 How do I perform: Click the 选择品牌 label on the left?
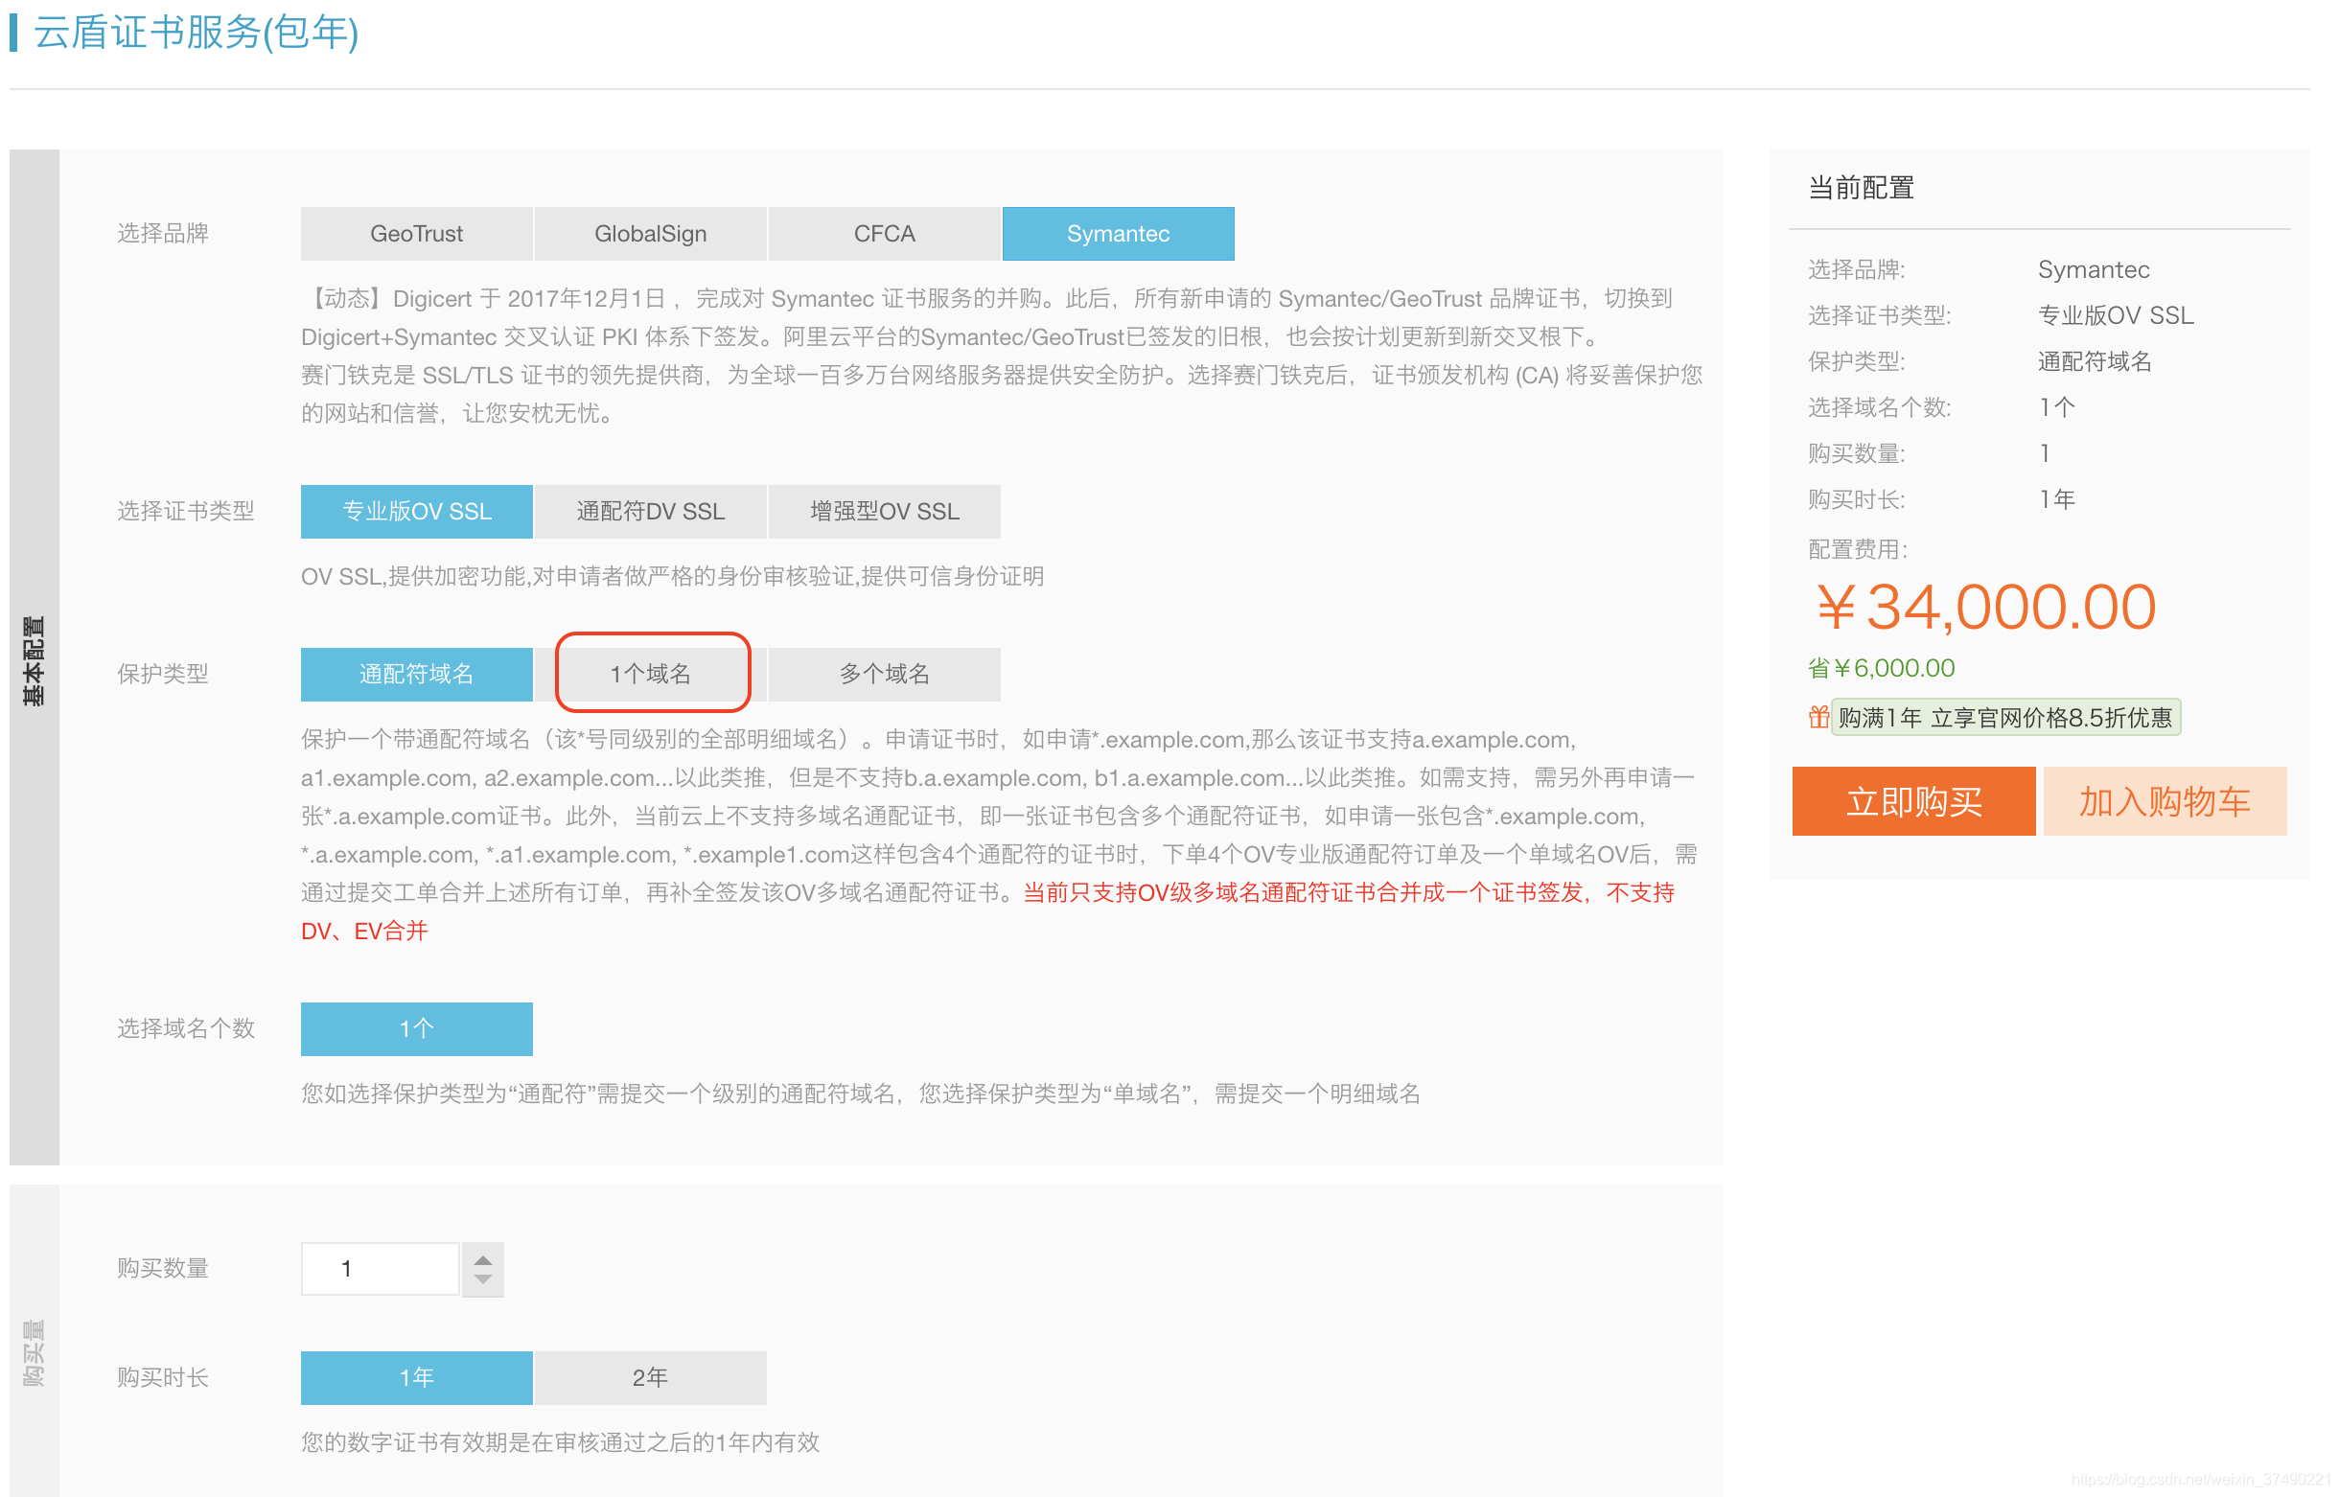click(162, 233)
